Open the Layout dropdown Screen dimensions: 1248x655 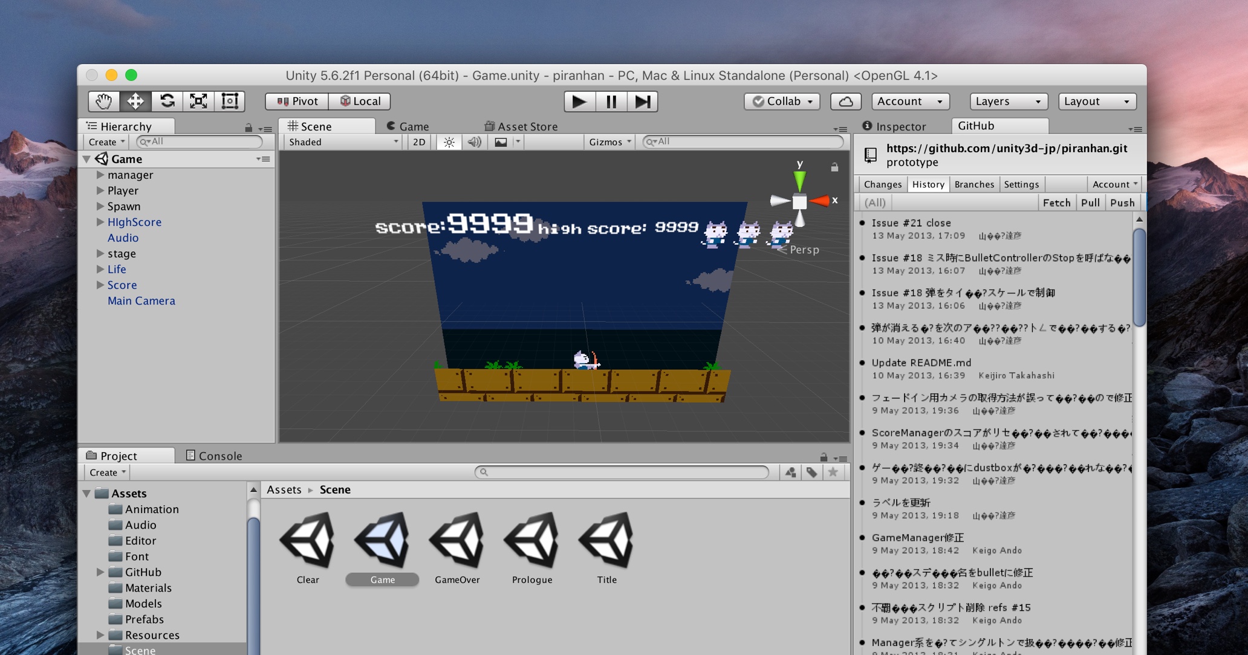pos(1097,102)
